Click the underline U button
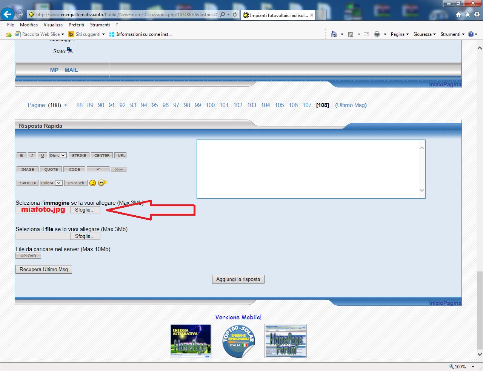483x371 pixels. pos(42,156)
